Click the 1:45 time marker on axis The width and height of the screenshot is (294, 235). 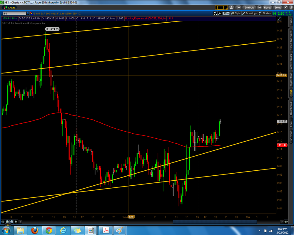tap(131, 217)
